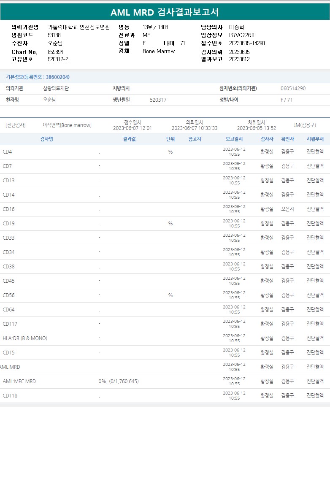
Task: Select the 'CD11b' test name
Action: 10,396
